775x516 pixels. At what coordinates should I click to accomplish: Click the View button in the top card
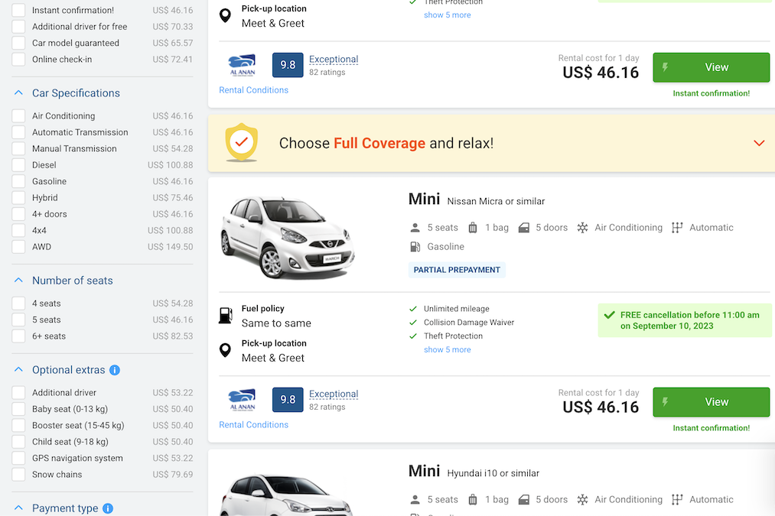[x=712, y=67]
